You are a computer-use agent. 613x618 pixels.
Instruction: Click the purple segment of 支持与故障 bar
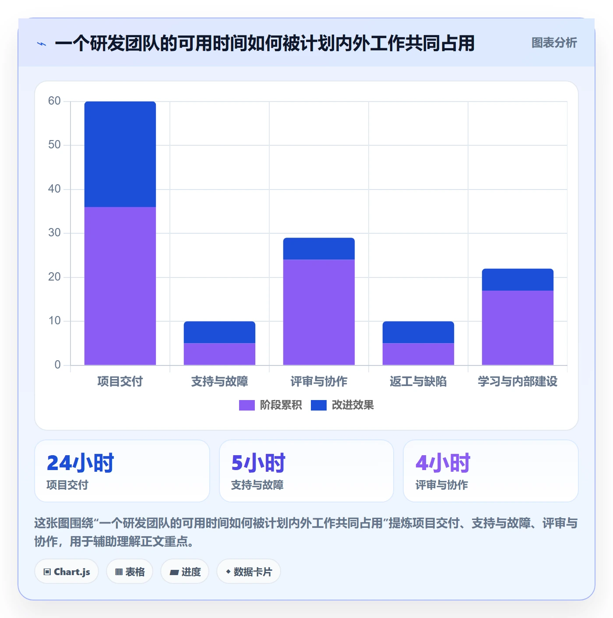pos(219,354)
